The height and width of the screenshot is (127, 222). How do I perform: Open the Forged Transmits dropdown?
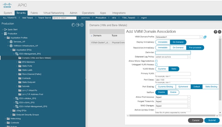(189, 102)
